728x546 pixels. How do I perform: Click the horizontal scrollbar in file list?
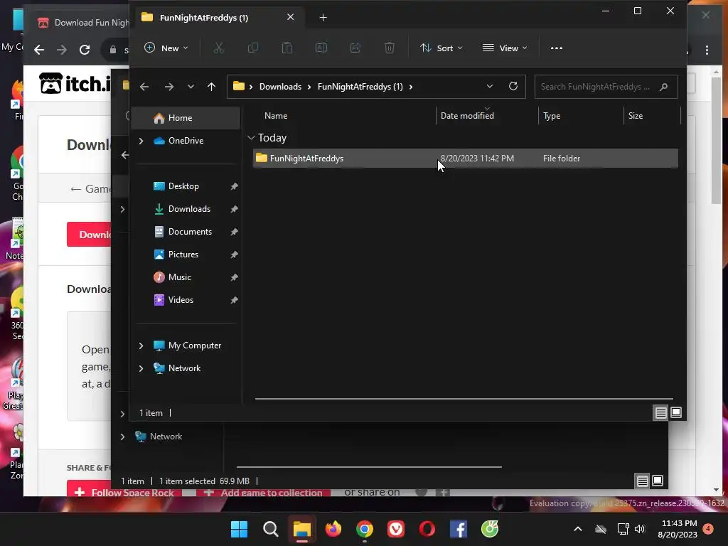pos(464,398)
